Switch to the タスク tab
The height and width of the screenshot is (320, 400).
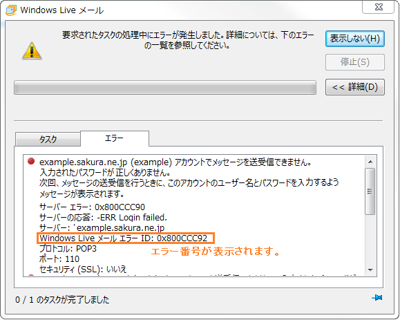pyautogui.click(x=48, y=140)
